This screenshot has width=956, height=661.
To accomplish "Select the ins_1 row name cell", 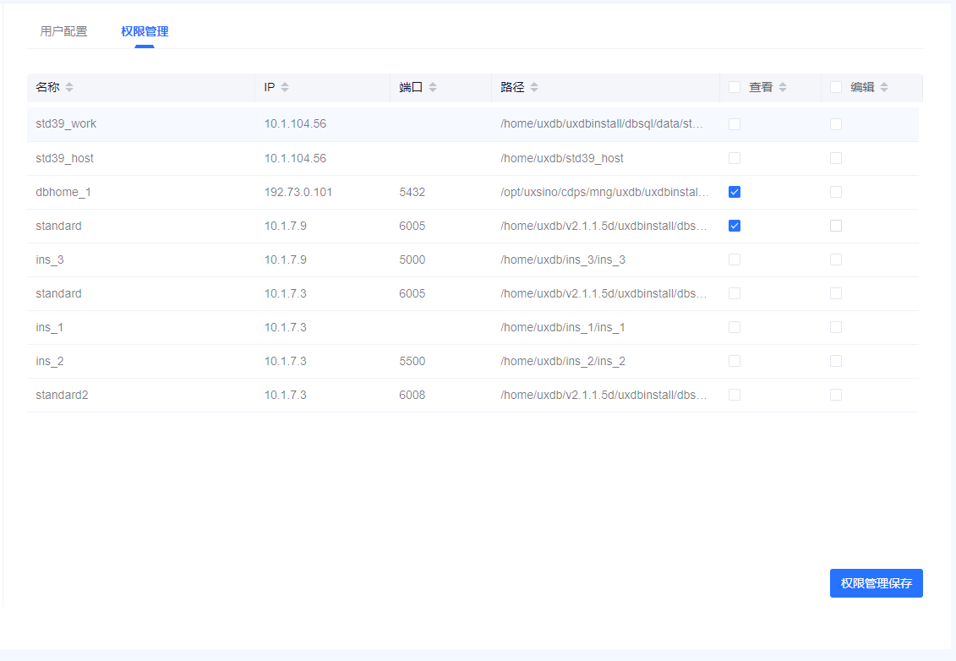I will coord(50,327).
